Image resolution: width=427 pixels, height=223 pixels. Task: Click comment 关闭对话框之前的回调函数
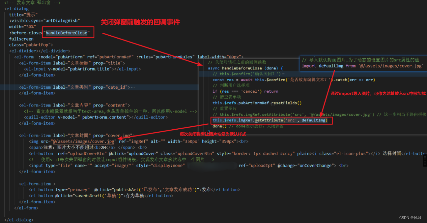tap(237, 62)
